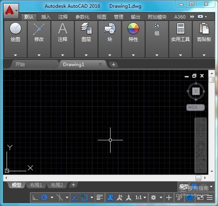The height and width of the screenshot is (206, 218).
Task: Add a new drawing tab with plus button
Action: point(114,65)
